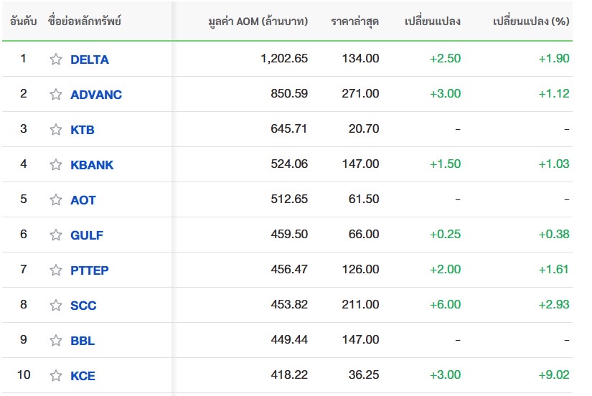Sort by มูลค่า AOM column header
The width and height of the screenshot is (592, 396).
click(x=258, y=22)
